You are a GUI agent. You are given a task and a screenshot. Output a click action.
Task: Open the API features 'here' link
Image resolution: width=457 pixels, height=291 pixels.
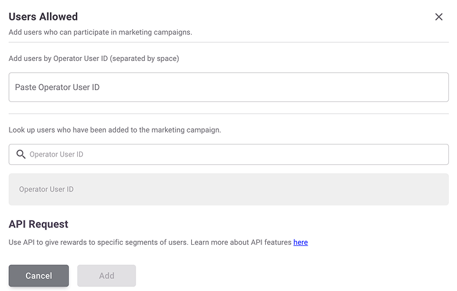point(301,242)
